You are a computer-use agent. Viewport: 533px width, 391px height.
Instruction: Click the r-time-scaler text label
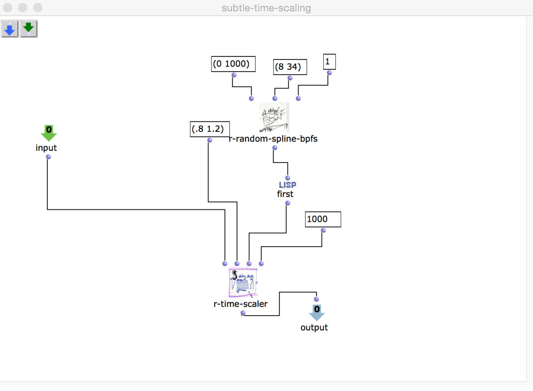(240, 304)
